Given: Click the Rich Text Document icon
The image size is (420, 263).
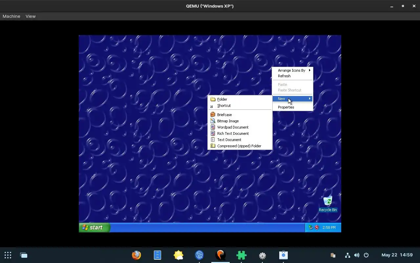Looking at the screenshot, I should (x=213, y=133).
